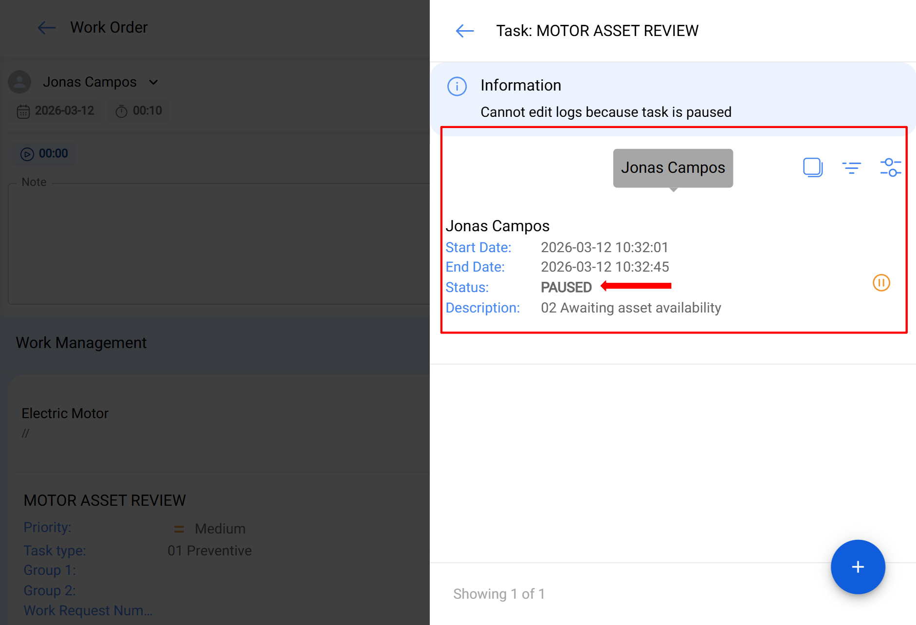This screenshot has height=625, width=916.
Task: Start the 00:00 timer play button
Action: [x=27, y=154]
